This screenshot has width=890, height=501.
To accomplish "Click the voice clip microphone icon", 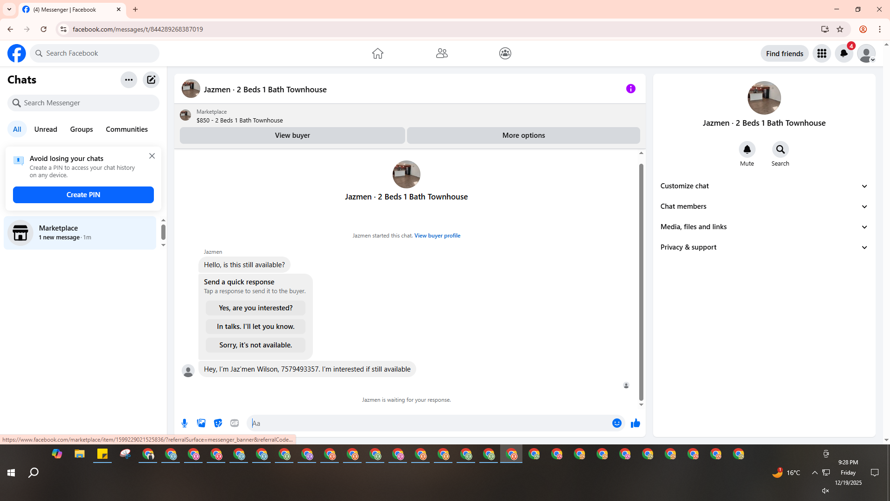I will [x=184, y=423].
